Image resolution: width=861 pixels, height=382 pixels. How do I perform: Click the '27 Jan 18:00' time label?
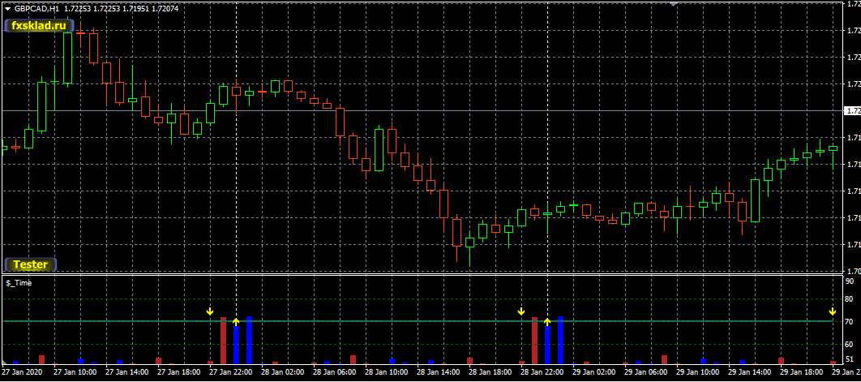click(x=178, y=371)
